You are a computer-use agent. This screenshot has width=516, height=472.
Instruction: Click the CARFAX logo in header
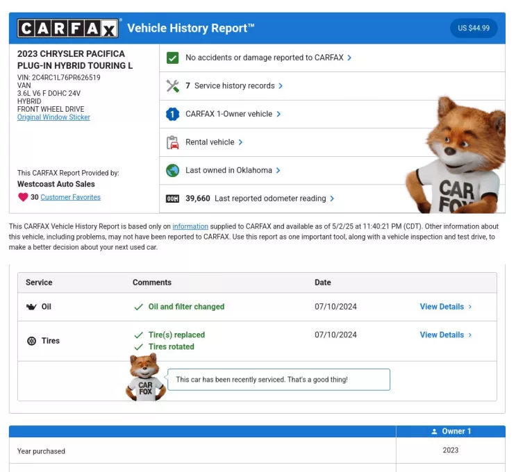pyautogui.click(x=68, y=28)
